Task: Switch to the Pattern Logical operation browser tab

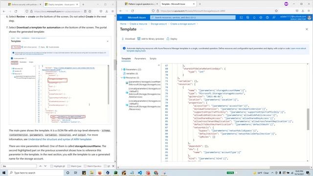Action: pos(142,4)
